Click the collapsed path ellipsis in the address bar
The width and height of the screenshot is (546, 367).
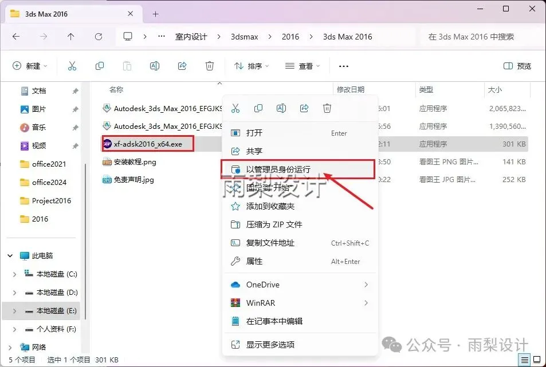tap(162, 36)
